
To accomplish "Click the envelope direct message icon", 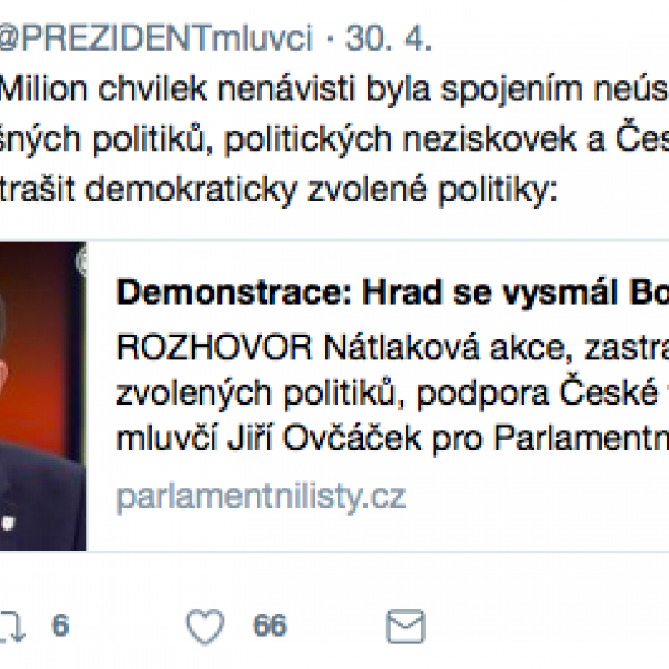I will (406, 626).
